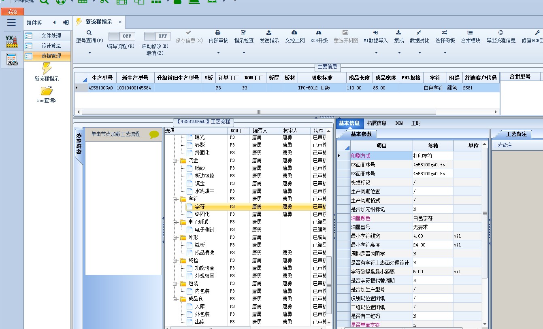
Task: Click the YX factory icon
Action: point(11,41)
